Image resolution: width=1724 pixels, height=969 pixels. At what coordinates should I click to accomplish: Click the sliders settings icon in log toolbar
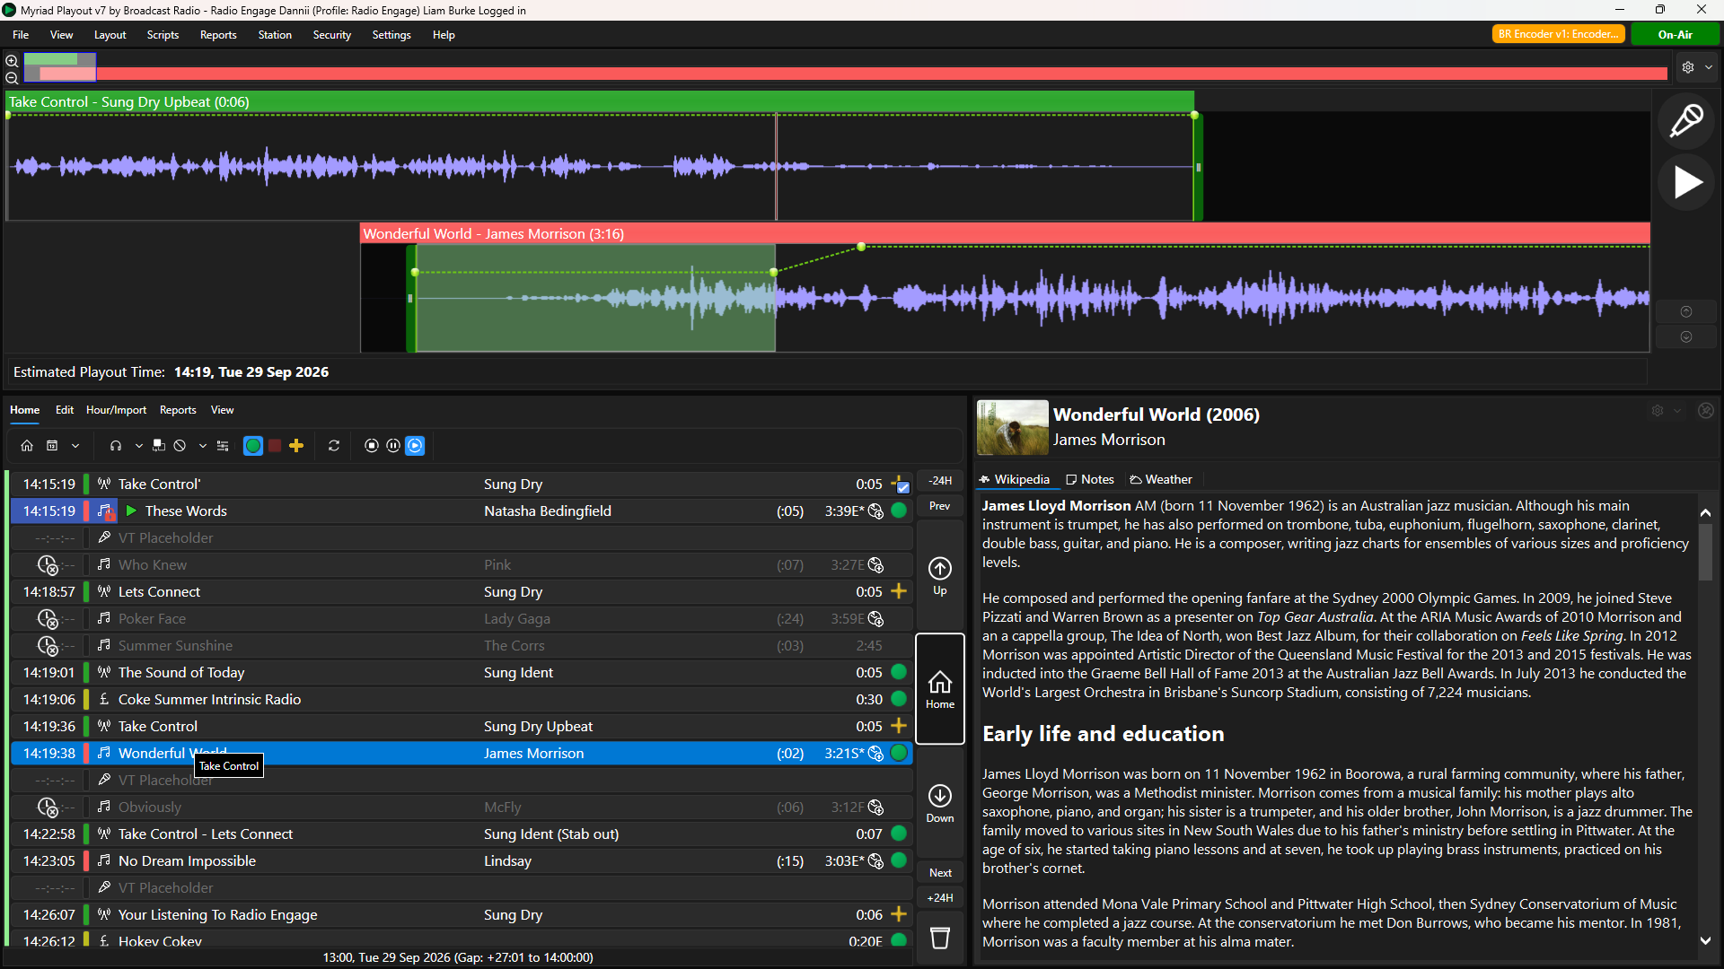click(223, 446)
